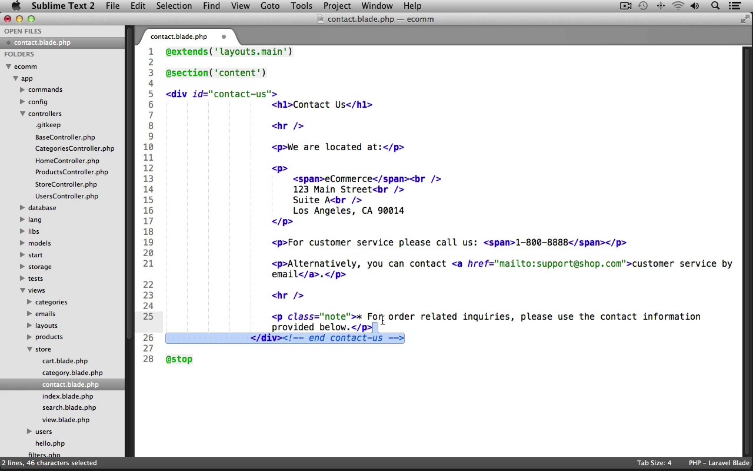The height and width of the screenshot is (471, 753).
Task: Expand the categories folder
Action: 29,302
